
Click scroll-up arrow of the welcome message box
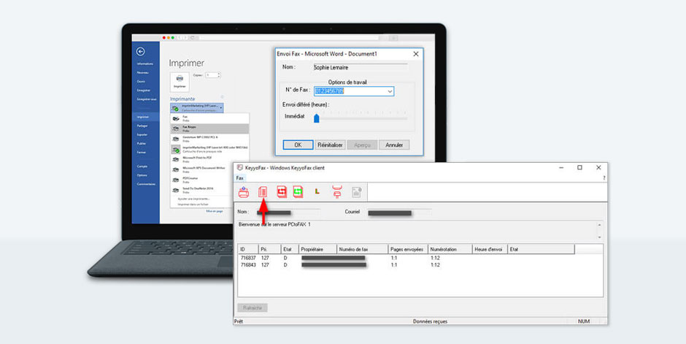tap(599, 225)
